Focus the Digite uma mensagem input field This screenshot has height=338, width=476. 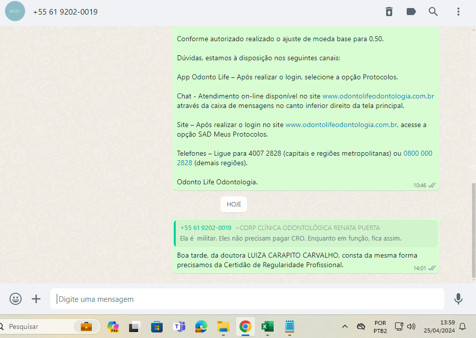247,299
